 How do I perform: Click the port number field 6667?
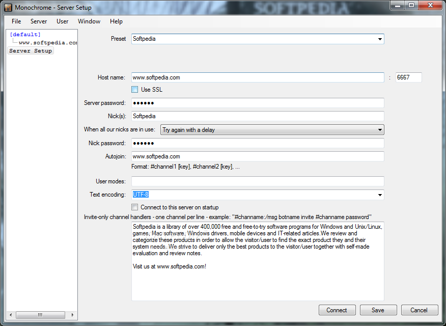(408, 77)
